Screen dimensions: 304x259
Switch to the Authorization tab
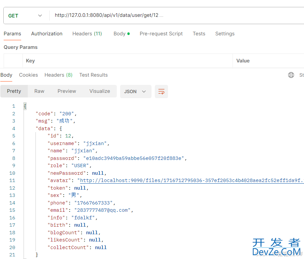click(47, 34)
